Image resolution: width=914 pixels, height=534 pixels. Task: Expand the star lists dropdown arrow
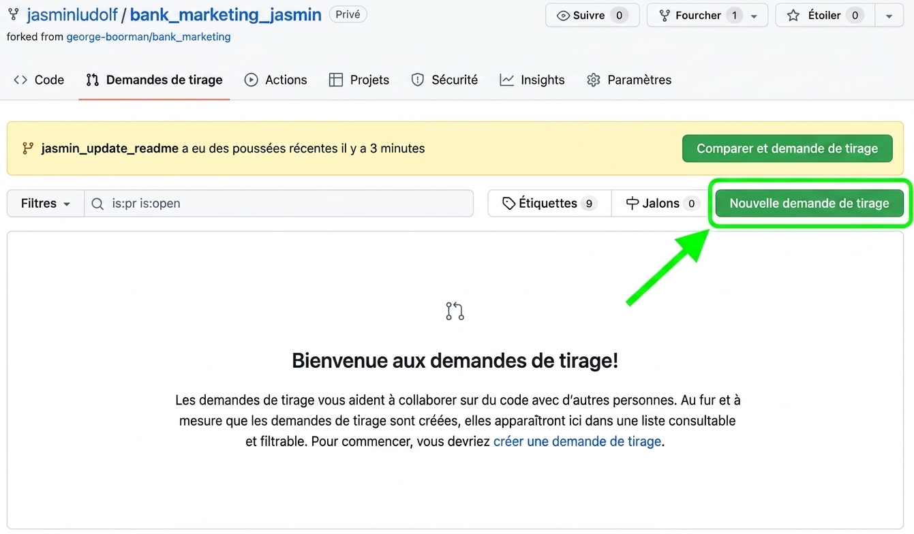pyautogui.click(x=889, y=16)
